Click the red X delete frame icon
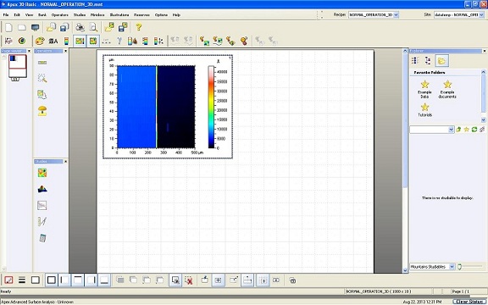Viewport: 488px width, 305px height. click(189, 280)
